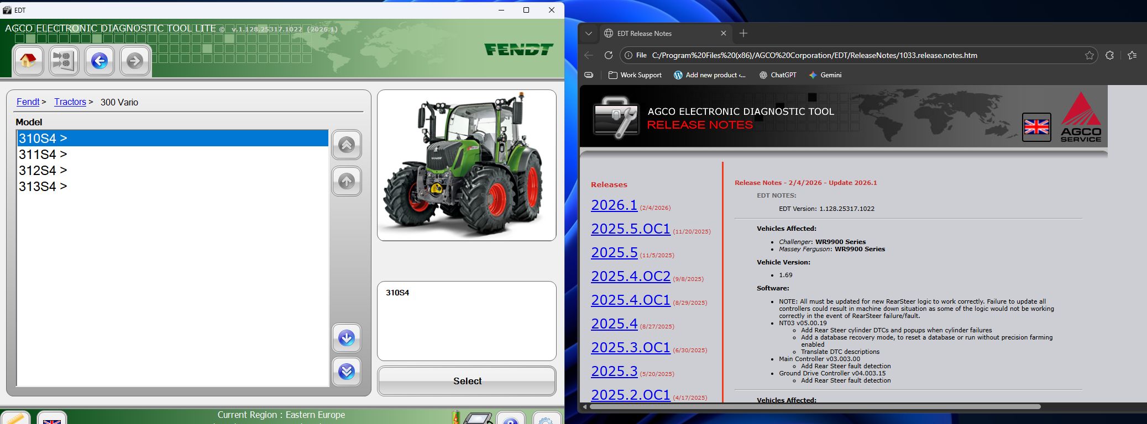Click the UK flag language button in EDT footer

[x=52, y=419]
